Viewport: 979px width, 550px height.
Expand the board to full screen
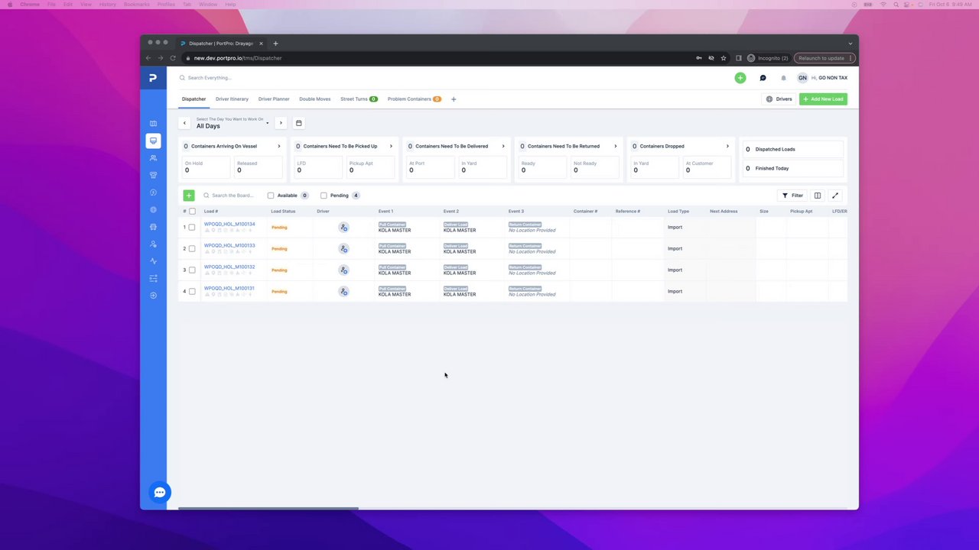pos(835,196)
